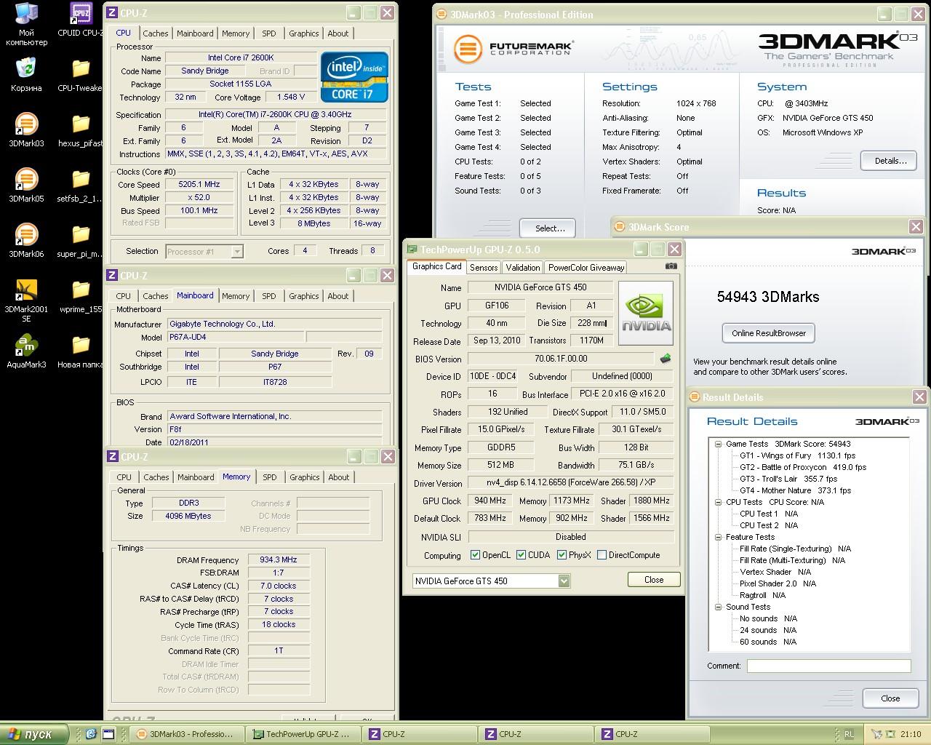Click the 54943 3DMarks score text
The width and height of the screenshot is (931, 745).
[x=768, y=297]
